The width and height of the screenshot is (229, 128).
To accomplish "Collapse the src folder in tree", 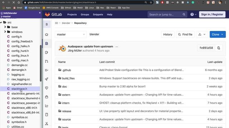I will (1, 22).
